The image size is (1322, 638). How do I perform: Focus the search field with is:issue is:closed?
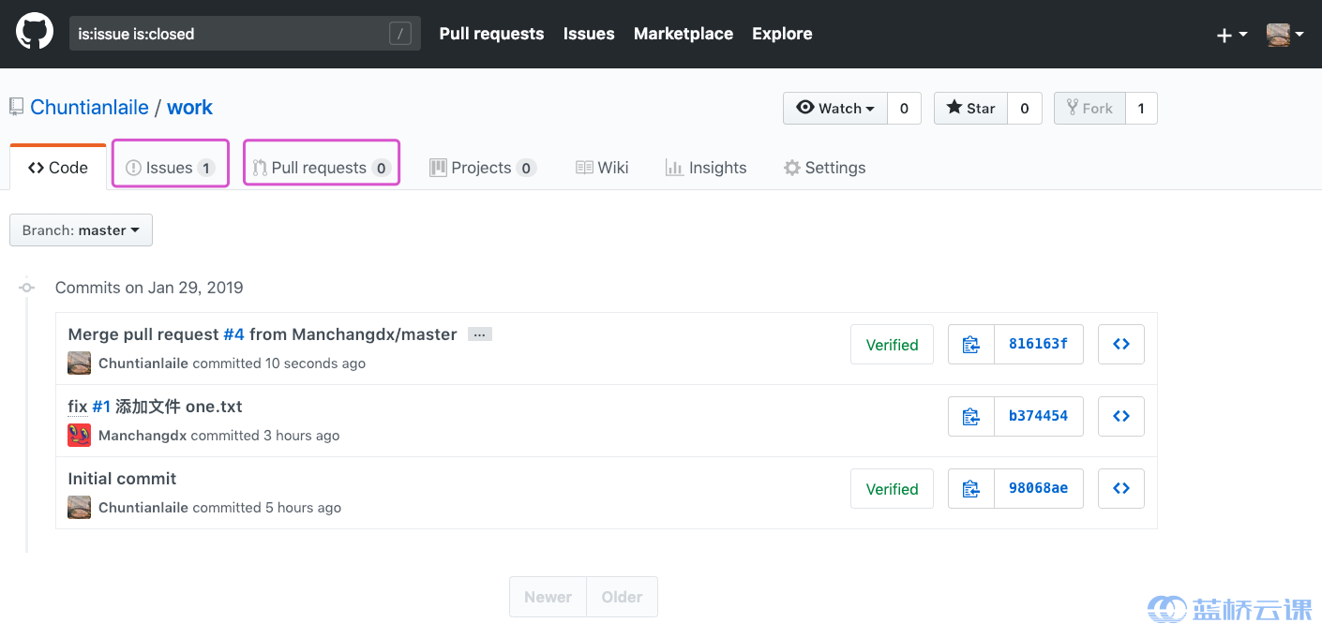coord(245,34)
